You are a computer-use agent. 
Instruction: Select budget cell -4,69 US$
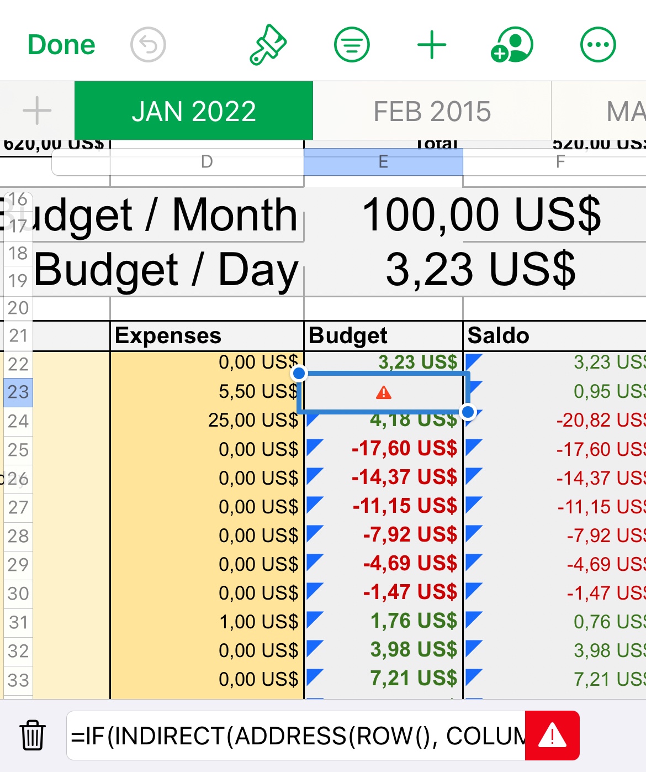click(383, 564)
